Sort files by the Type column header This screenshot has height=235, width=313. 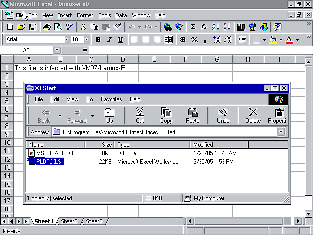click(152, 144)
